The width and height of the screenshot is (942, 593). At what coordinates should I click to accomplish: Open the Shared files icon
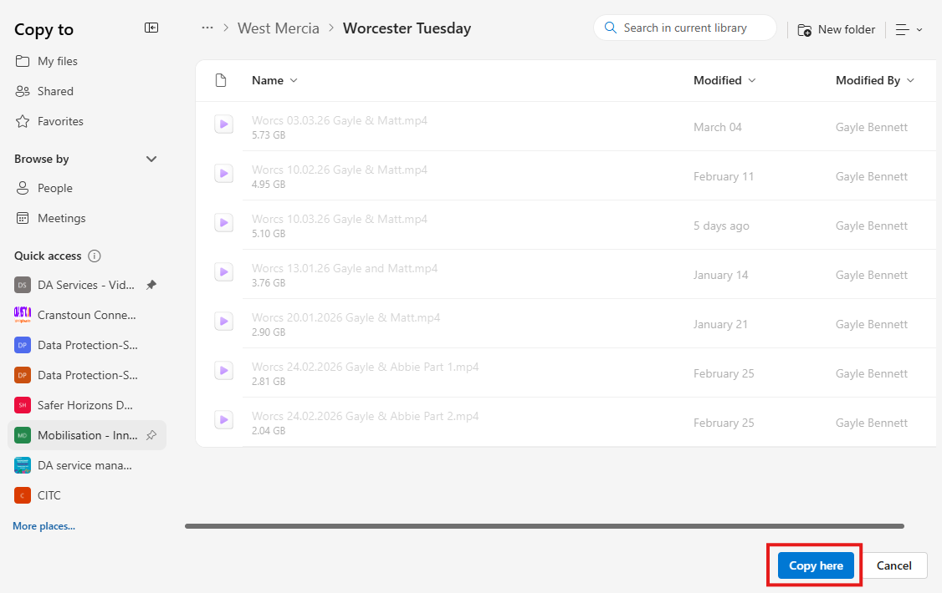pyautogui.click(x=23, y=91)
